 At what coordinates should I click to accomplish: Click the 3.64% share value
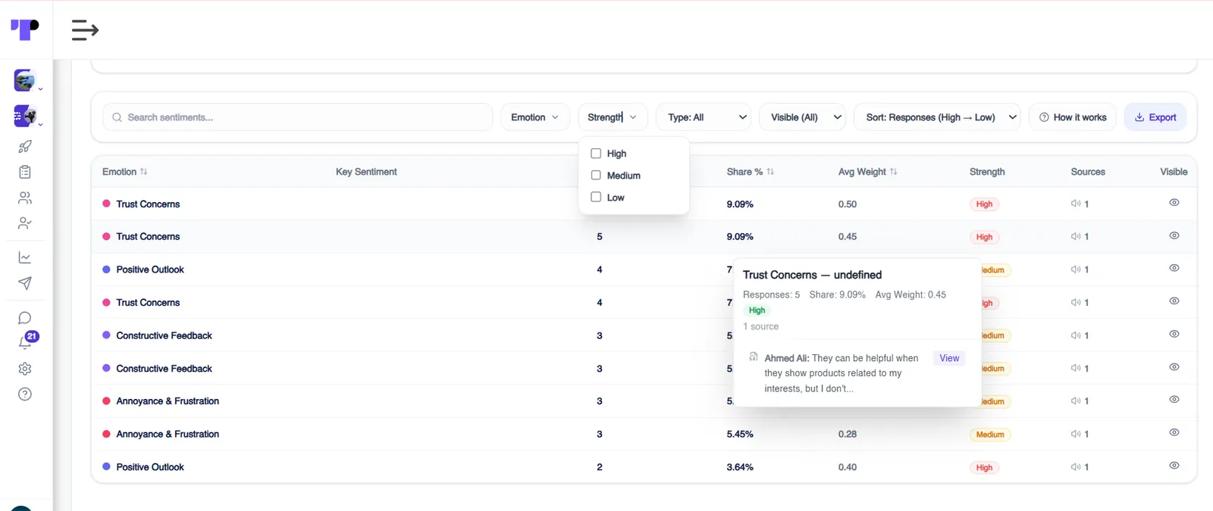click(x=740, y=467)
